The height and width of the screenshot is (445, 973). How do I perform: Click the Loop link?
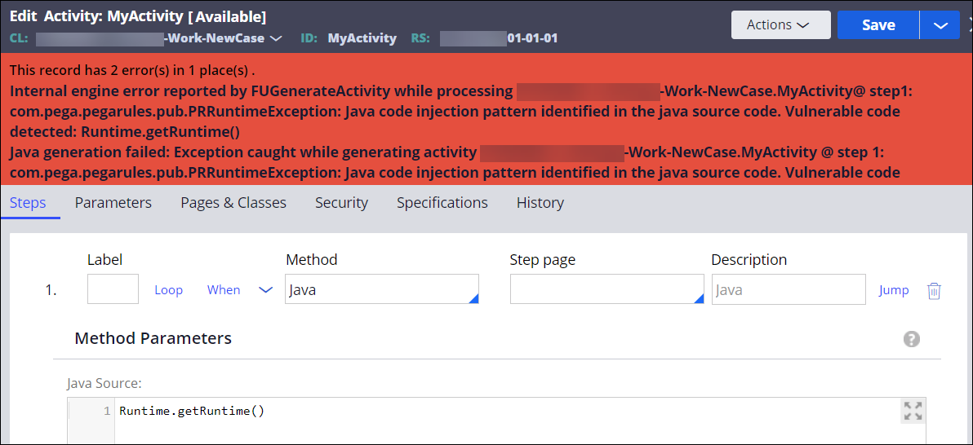coord(168,290)
